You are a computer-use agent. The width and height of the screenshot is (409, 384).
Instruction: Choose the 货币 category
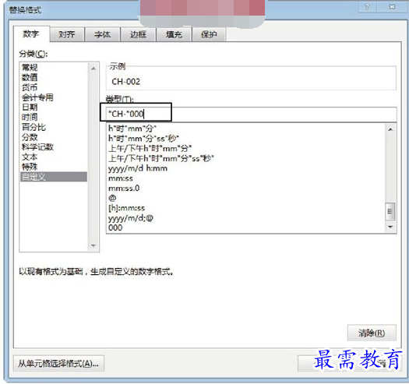pos(54,87)
